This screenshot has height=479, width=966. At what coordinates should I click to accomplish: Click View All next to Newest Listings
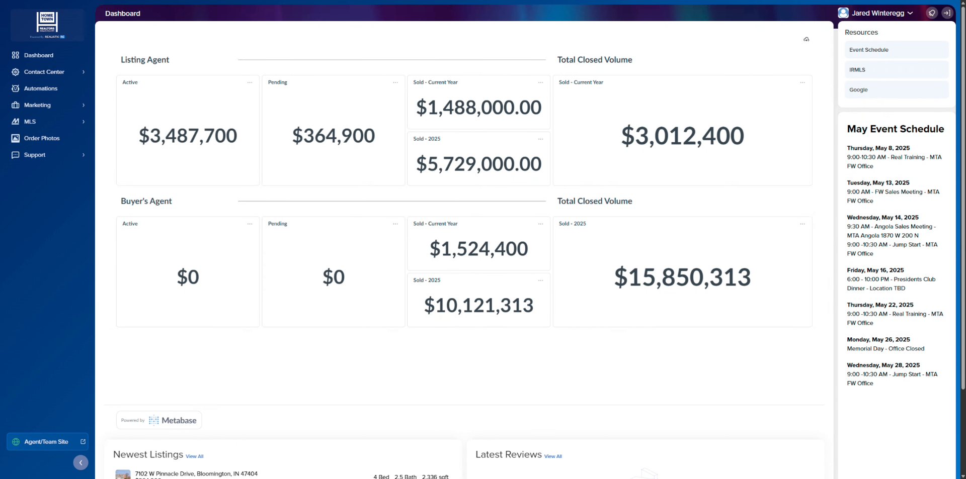click(195, 456)
